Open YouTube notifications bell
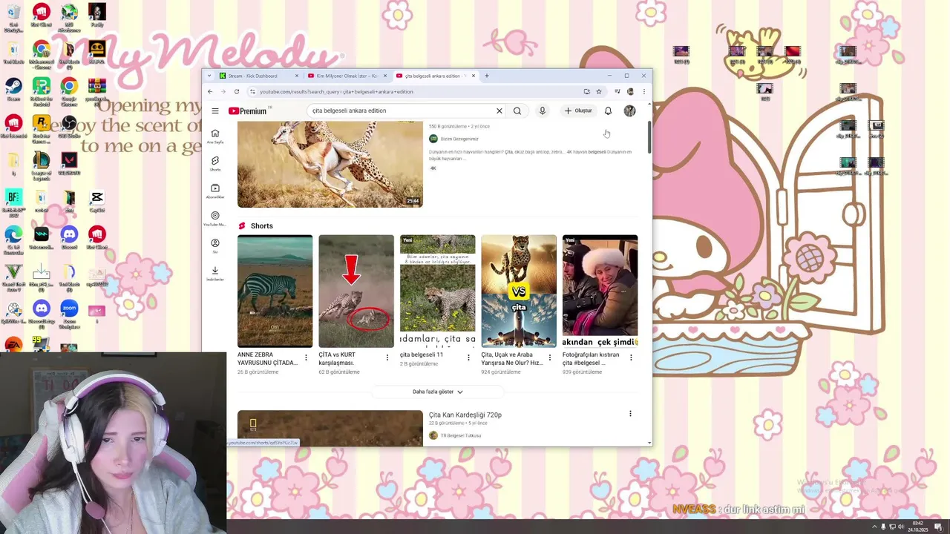The width and height of the screenshot is (950, 534). point(608,111)
